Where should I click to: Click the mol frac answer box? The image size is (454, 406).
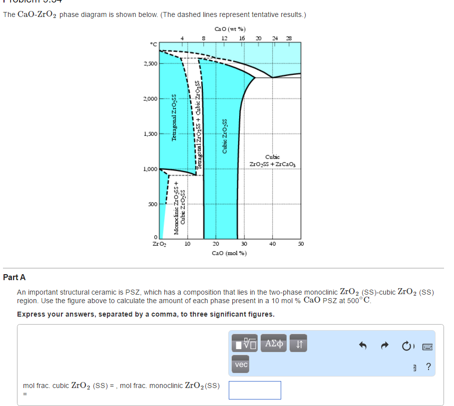click(255, 390)
